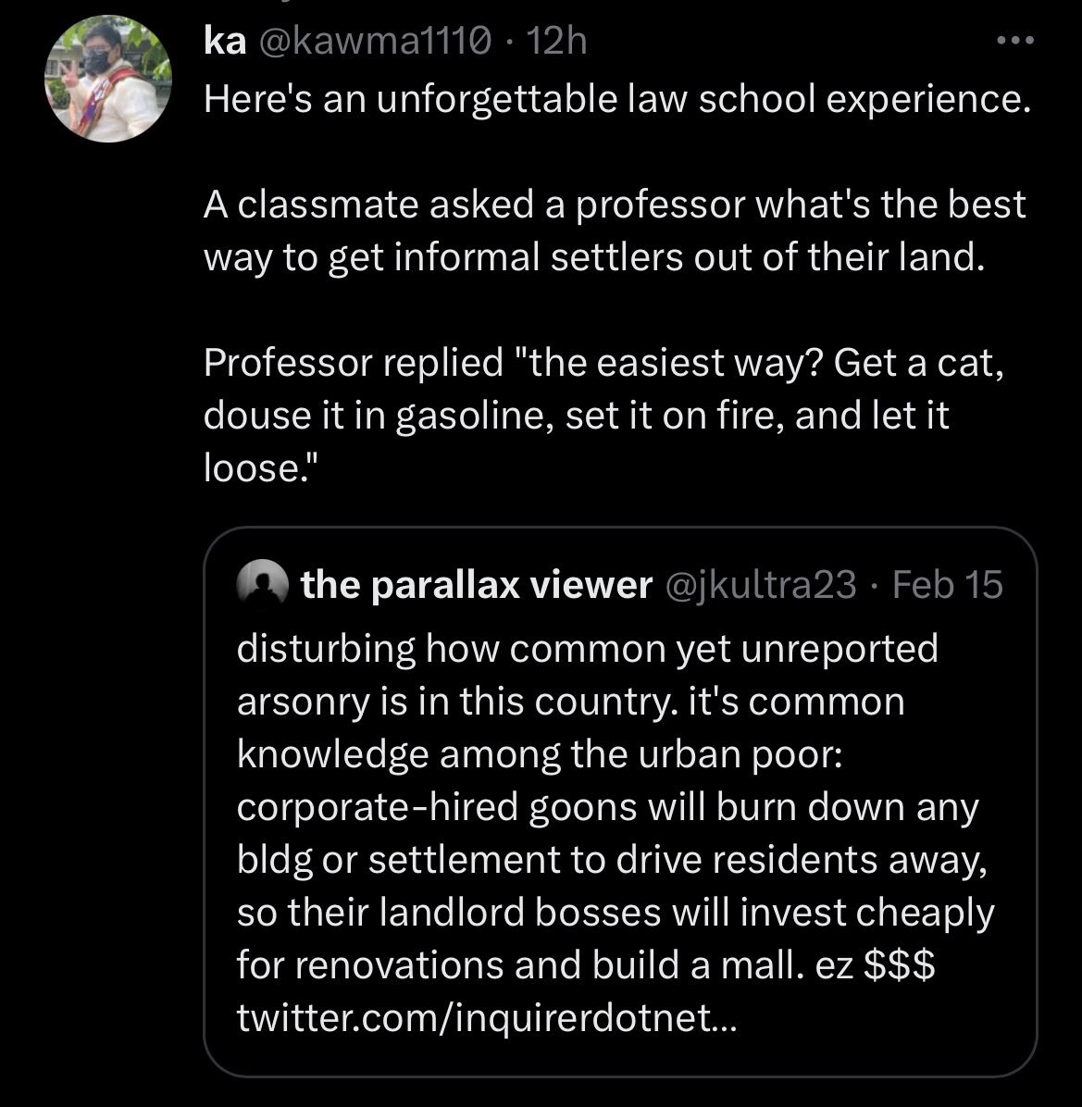Open tweet via "Here's an unforgettable law school" line
The width and height of the screenshot is (1082, 1107).
pyautogui.click(x=616, y=100)
